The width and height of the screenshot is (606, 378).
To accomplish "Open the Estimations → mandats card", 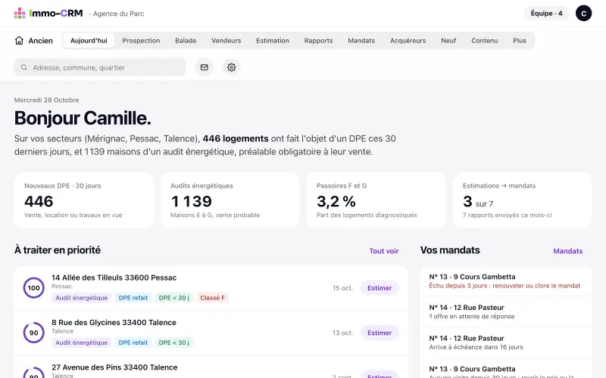I will 522,200.
